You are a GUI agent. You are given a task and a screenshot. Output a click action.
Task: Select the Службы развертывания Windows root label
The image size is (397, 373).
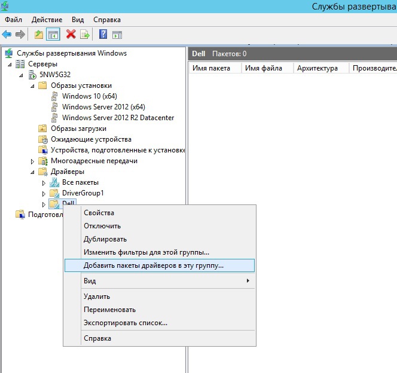72,53
